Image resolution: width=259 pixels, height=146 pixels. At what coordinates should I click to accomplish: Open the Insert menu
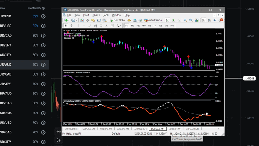click(x=86, y=15)
